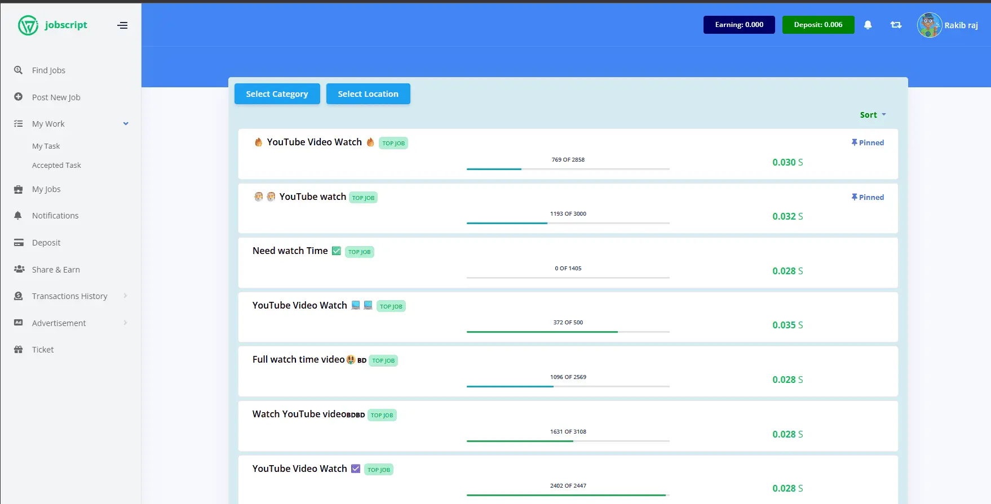
Task: Open the notification bell in header
Action: 868,25
